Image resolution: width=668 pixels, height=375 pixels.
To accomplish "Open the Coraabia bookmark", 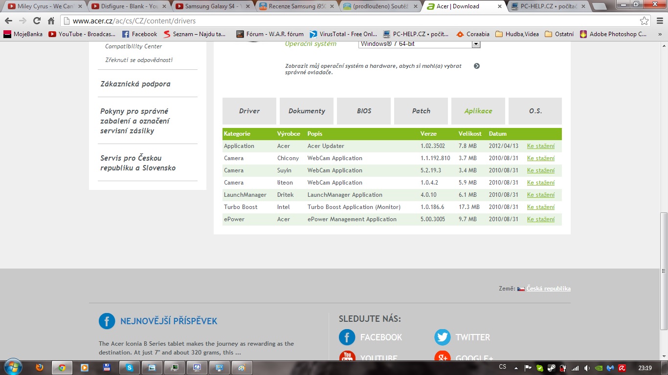I will click(x=473, y=34).
